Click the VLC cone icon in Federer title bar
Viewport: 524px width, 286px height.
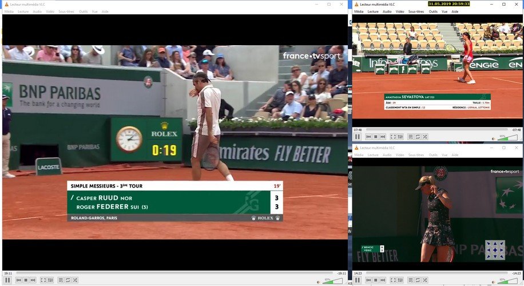pyautogui.click(x=6, y=5)
